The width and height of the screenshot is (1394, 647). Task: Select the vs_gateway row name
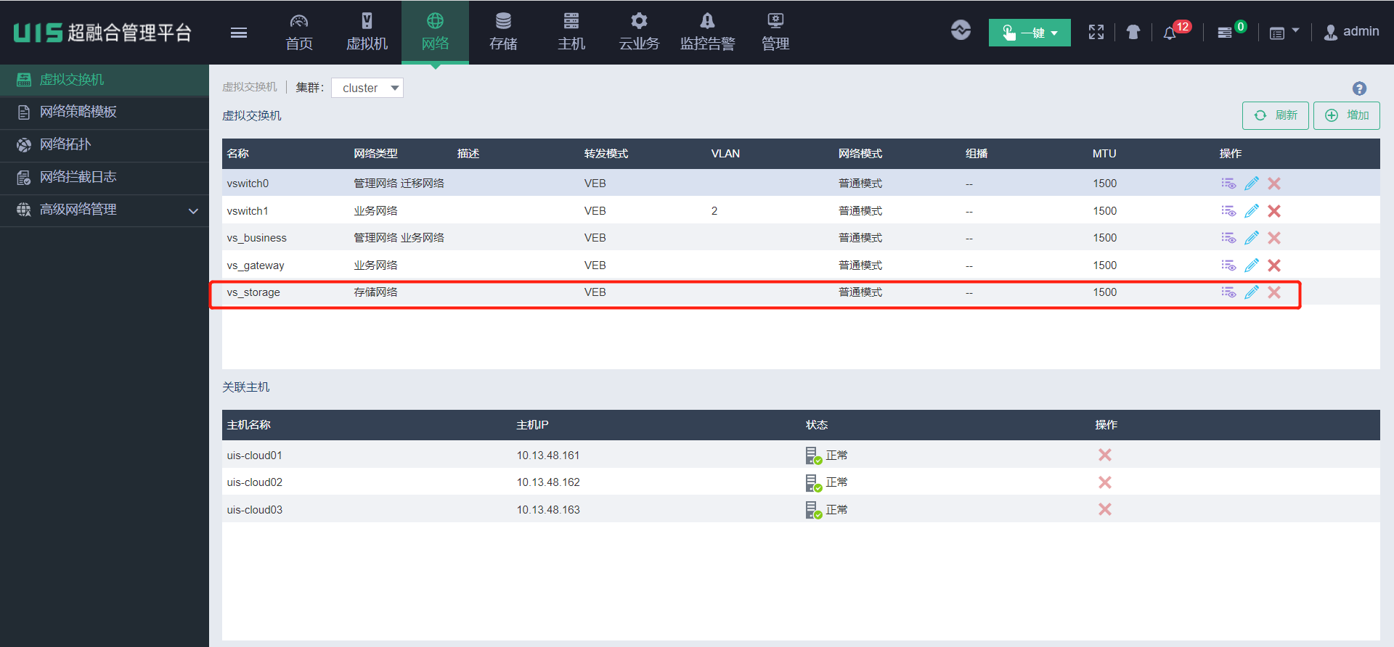(256, 265)
